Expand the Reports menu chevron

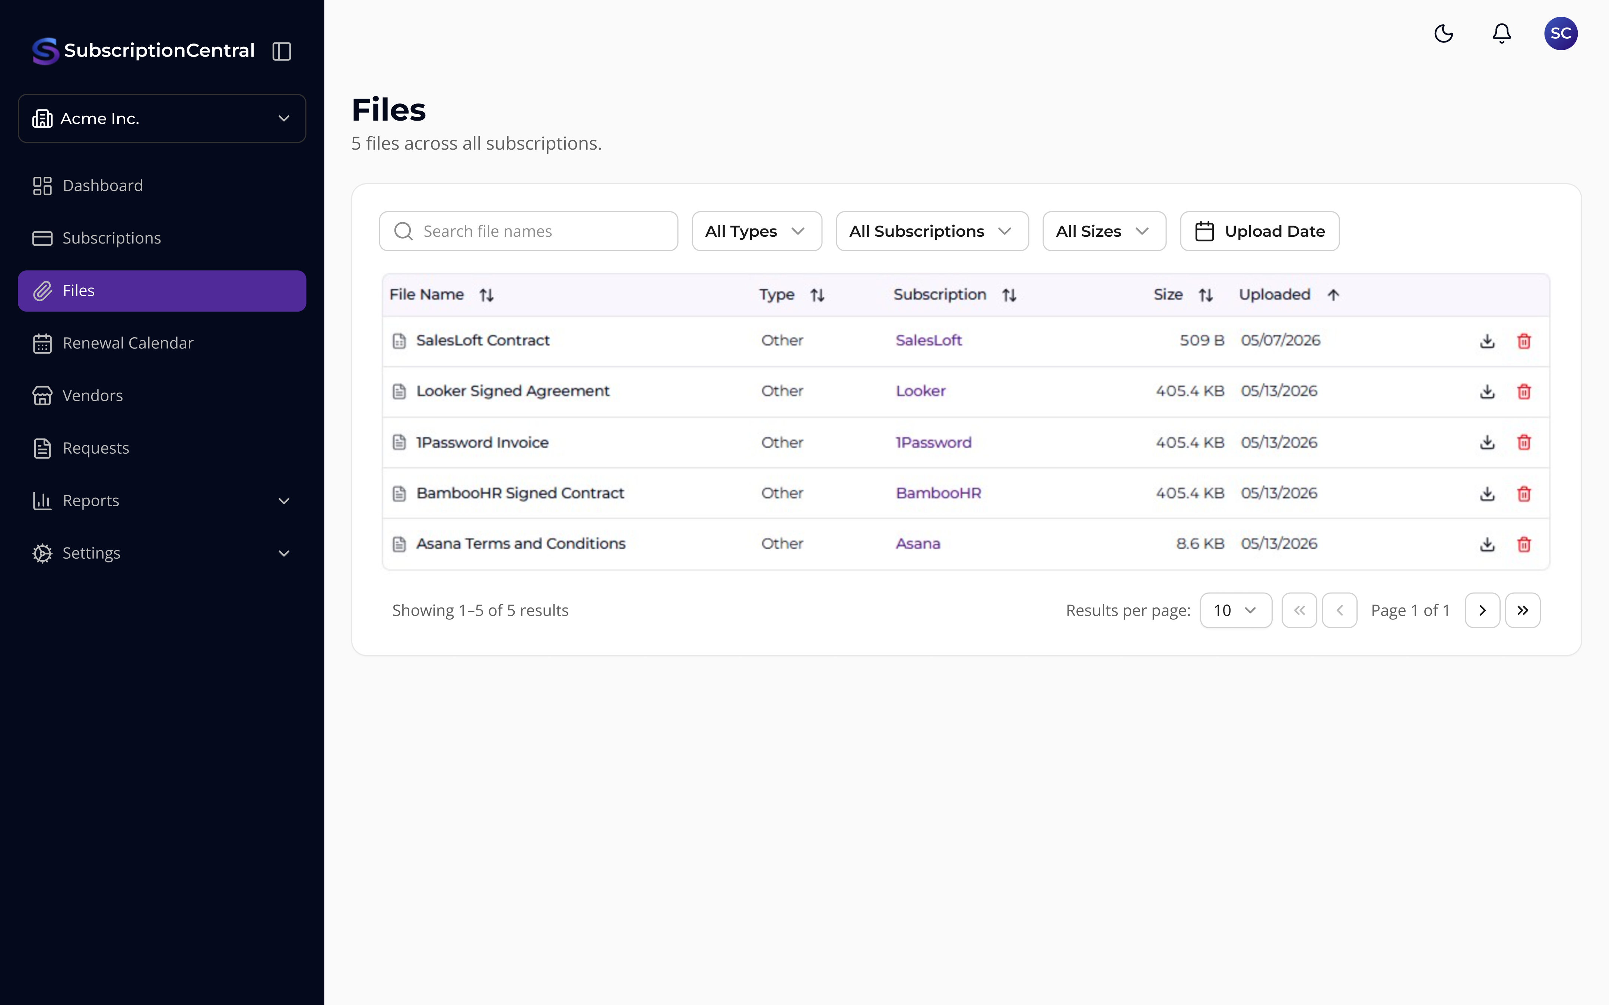click(x=284, y=501)
